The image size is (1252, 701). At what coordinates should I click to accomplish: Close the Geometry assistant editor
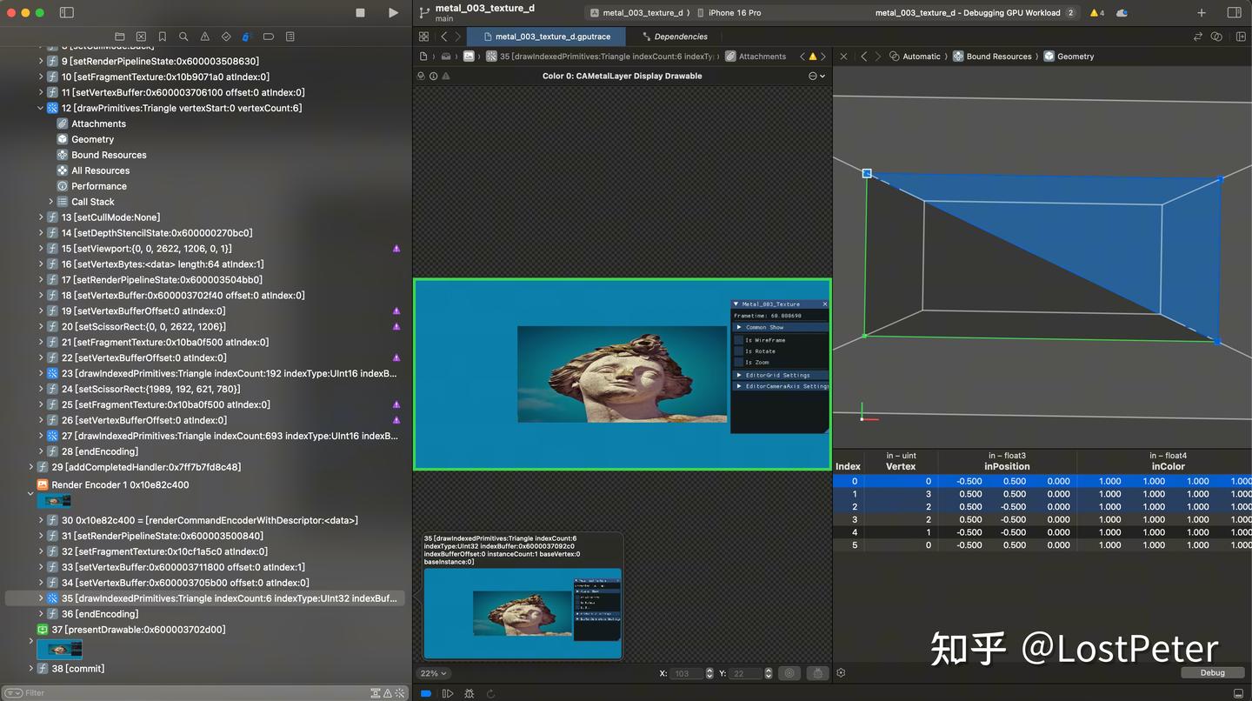point(843,57)
